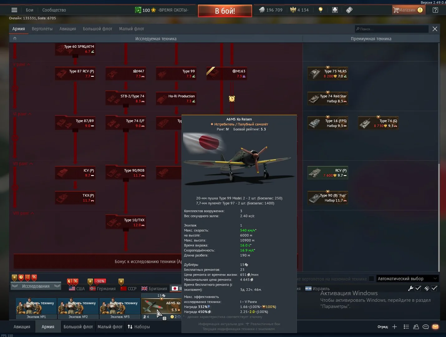The image size is (446, 337).
Task: Open the Магазин shop button
Action: [408, 10]
